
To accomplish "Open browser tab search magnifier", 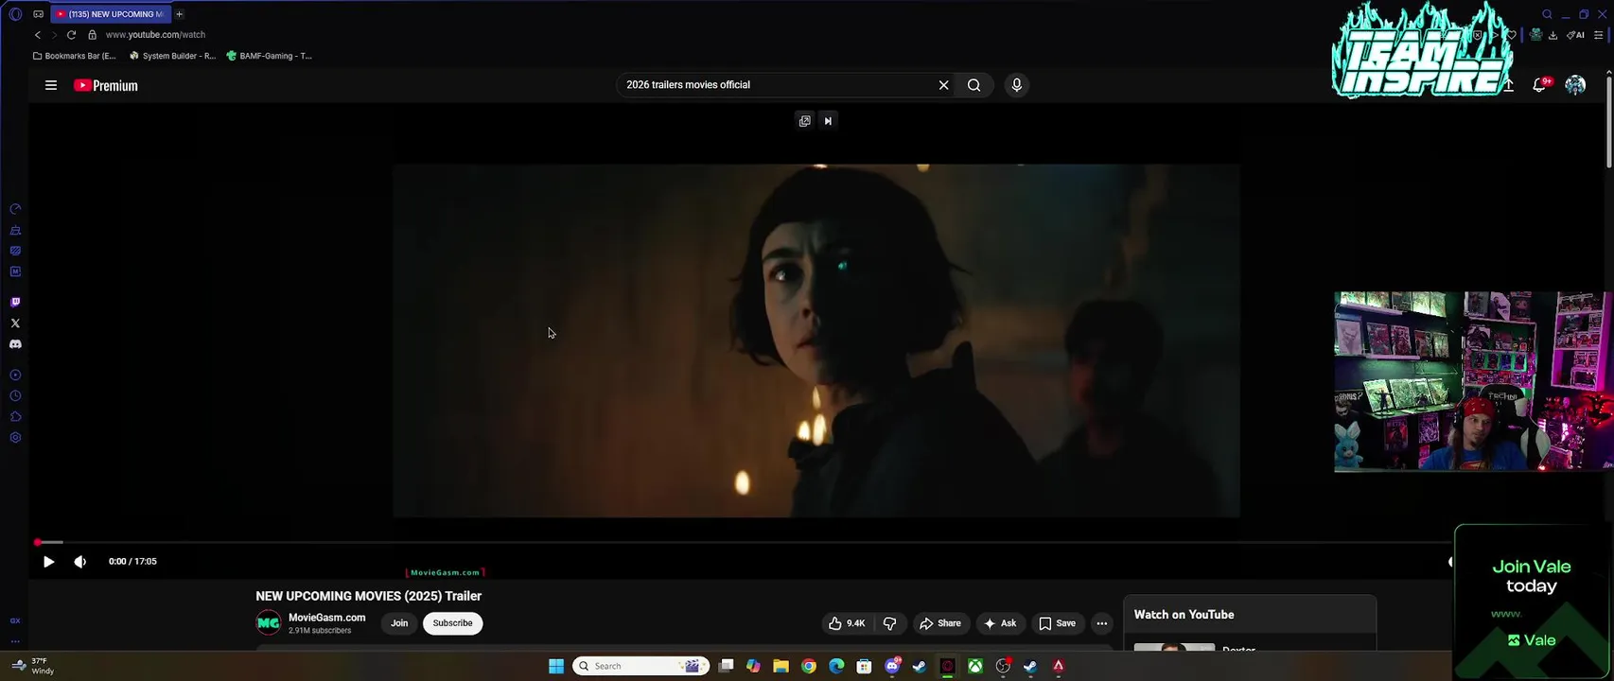I will pos(1547,14).
